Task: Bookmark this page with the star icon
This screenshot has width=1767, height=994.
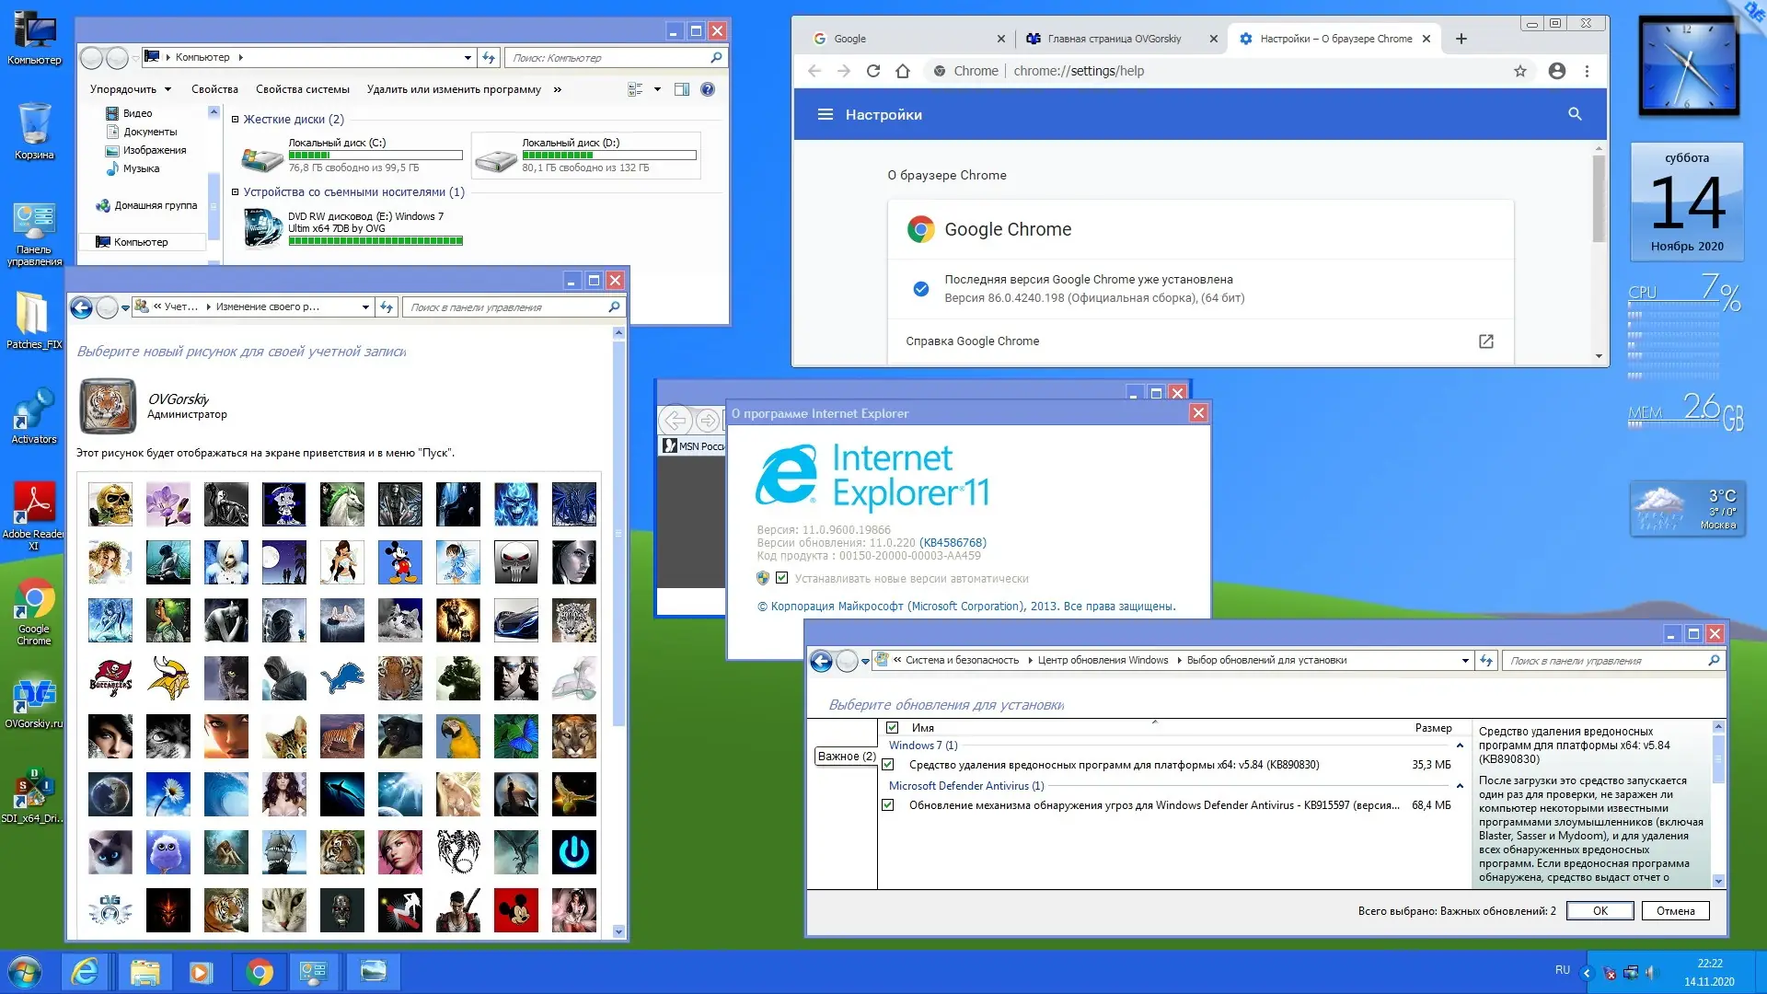Action: tap(1520, 71)
